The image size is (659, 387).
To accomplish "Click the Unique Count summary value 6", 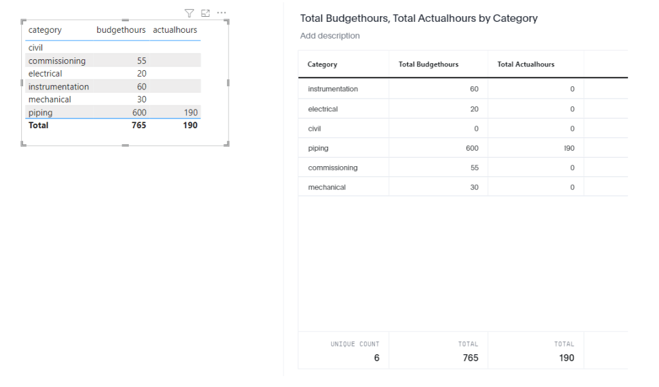I will [376, 358].
